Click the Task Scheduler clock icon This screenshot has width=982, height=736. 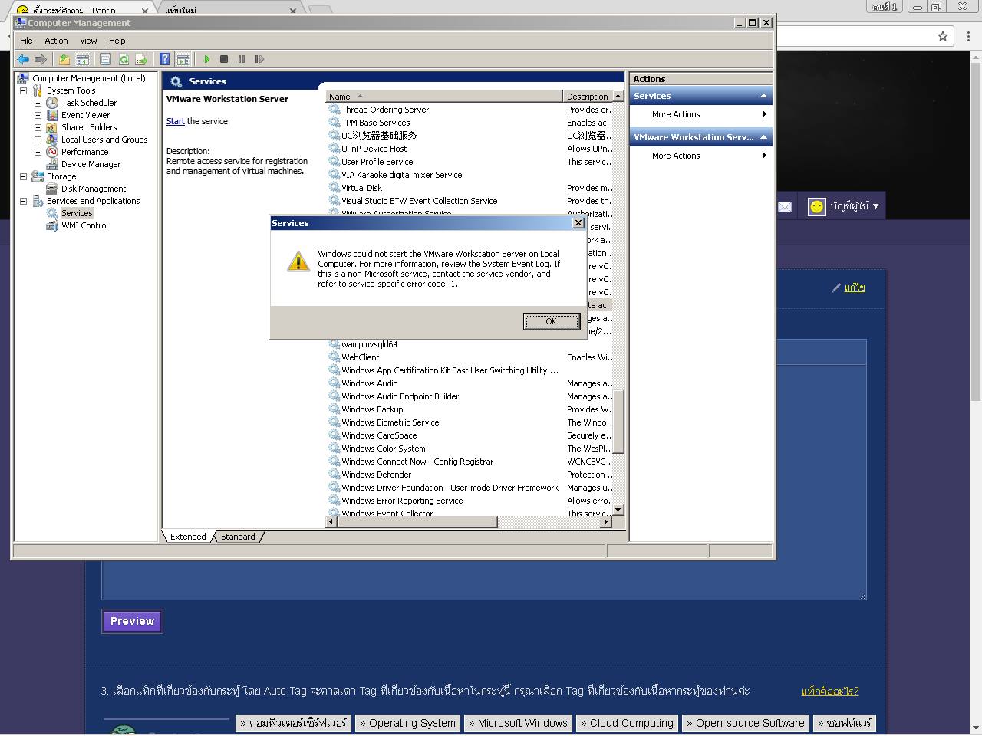pyautogui.click(x=52, y=103)
